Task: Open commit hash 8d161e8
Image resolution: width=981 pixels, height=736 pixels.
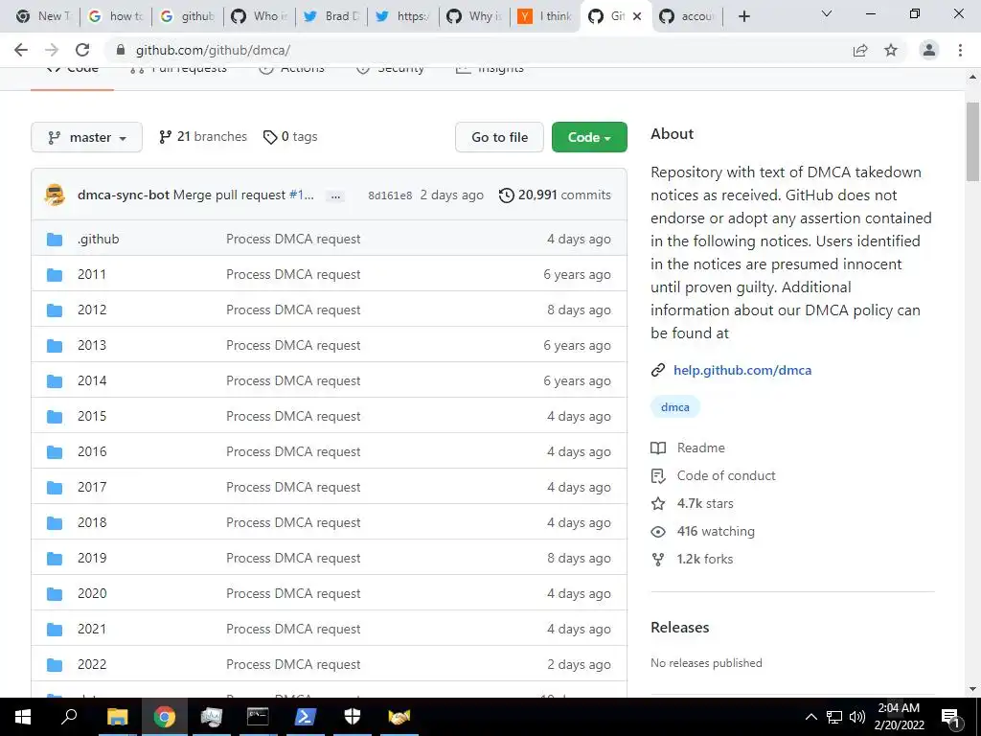Action: [390, 195]
